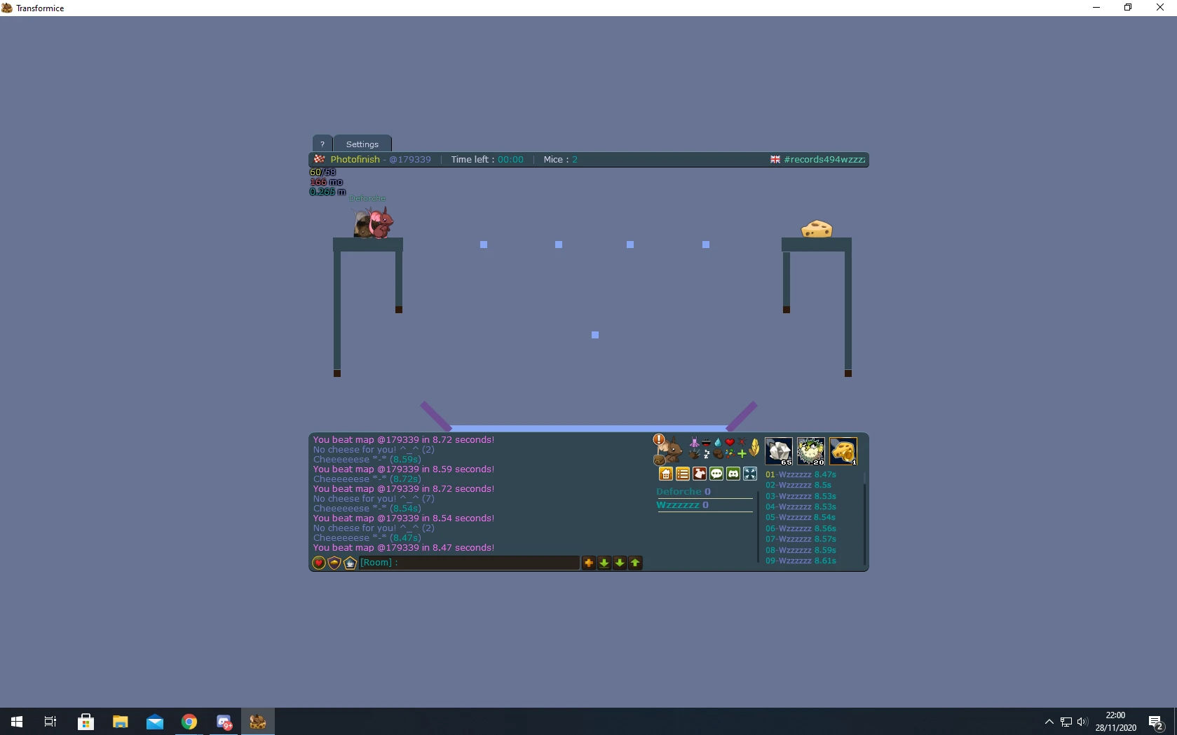1177x735 pixels.
Task: Click record entry 01-Wzzzzzz 8.47s
Action: coord(801,474)
